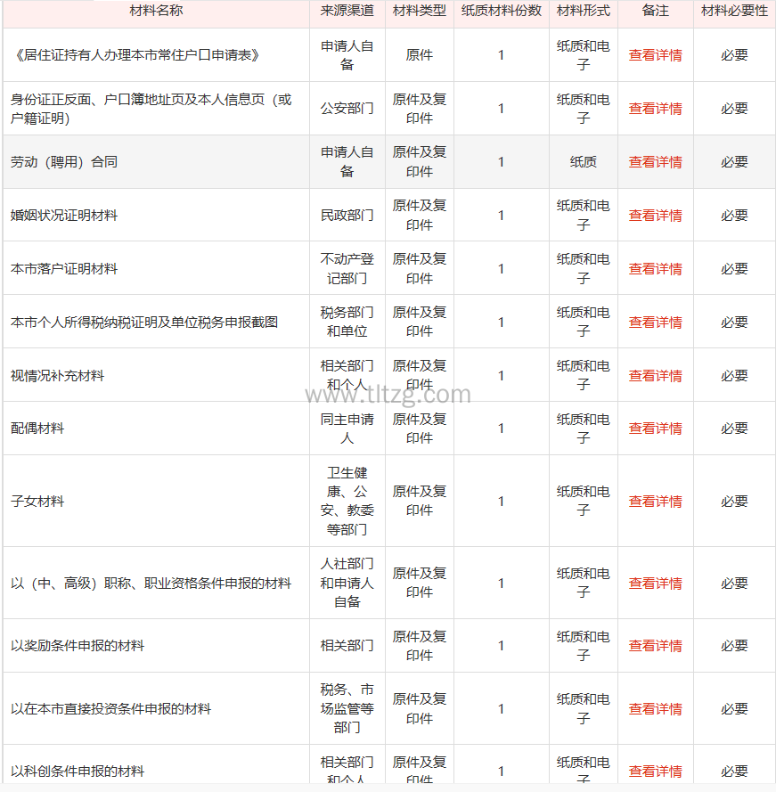Click 查看详情 for 以科创条件申报的材料
Image resolution: width=776 pixels, height=792 pixels.
tap(655, 772)
